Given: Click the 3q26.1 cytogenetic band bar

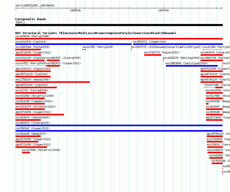Looking at the screenshot, I should tap(119, 25).
